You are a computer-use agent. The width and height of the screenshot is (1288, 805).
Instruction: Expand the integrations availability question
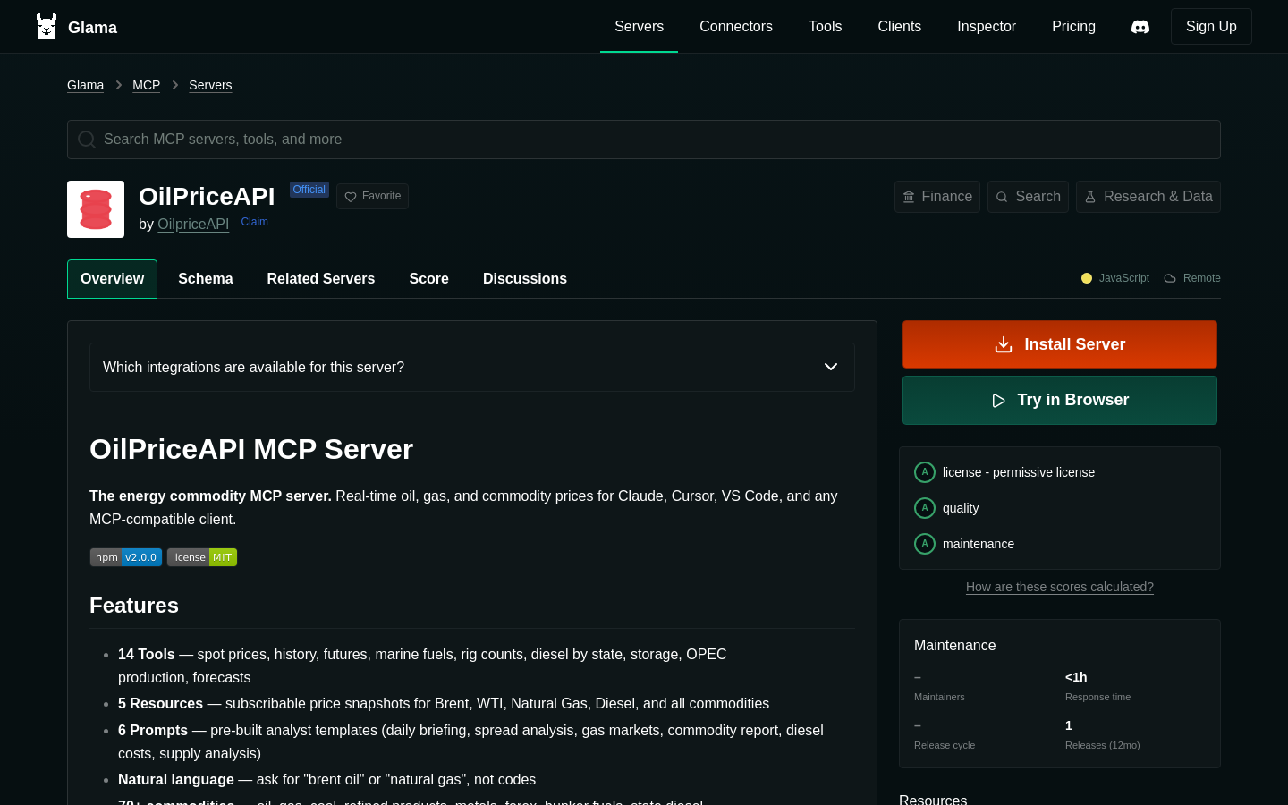click(472, 367)
